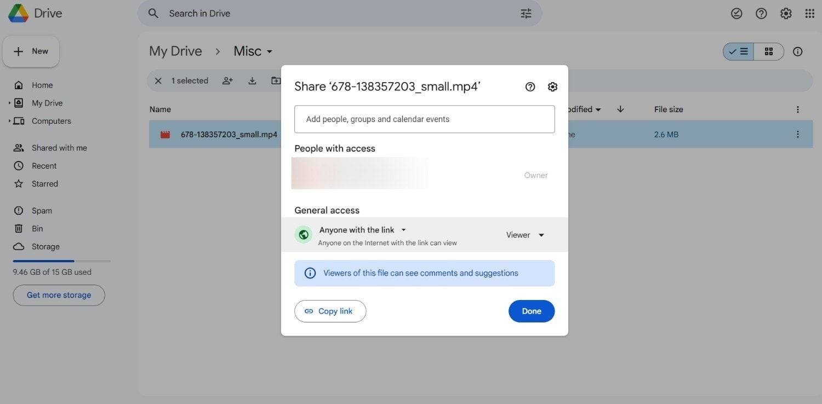Screen dimensions: 822x404
Task: Open Drive support help icon
Action: 761,14
